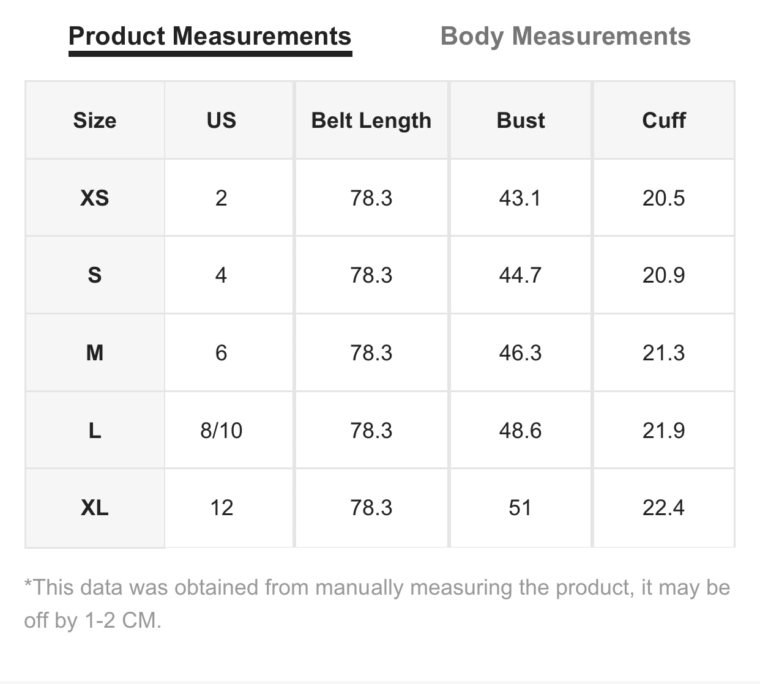Screen dimensions: 760x684
Task: Click the S cuff value 20.9
Action: tap(664, 275)
